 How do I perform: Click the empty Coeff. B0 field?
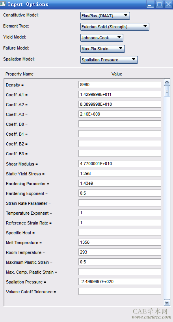pyautogui.click(x=120, y=124)
